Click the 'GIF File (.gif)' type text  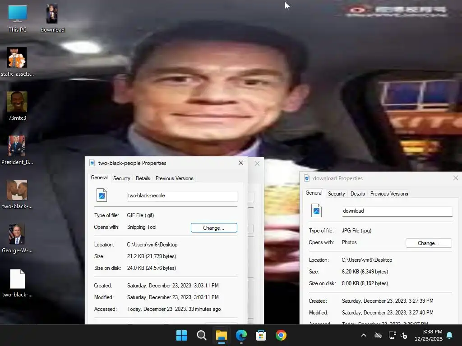pyautogui.click(x=141, y=215)
